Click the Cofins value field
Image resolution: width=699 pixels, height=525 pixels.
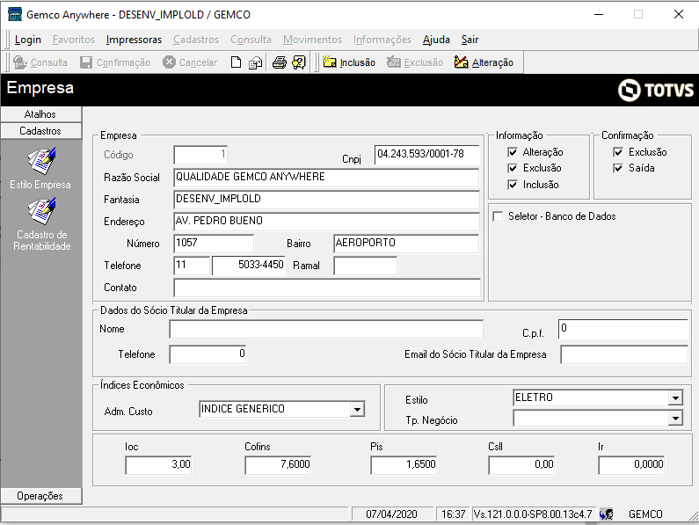pyautogui.click(x=278, y=465)
